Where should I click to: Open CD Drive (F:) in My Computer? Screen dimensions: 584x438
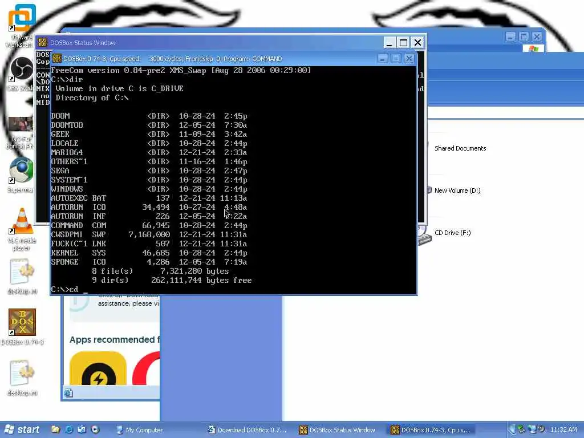pyautogui.click(x=452, y=233)
